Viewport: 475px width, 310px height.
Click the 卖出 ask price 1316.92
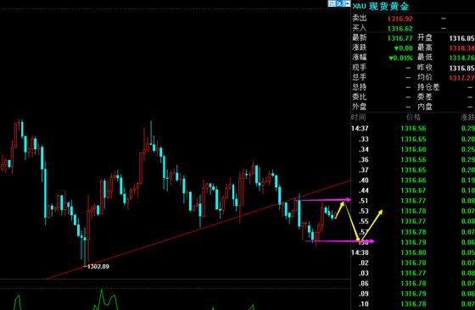pos(400,19)
